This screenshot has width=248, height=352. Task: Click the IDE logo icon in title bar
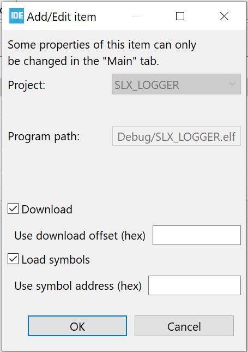pyautogui.click(x=16, y=16)
